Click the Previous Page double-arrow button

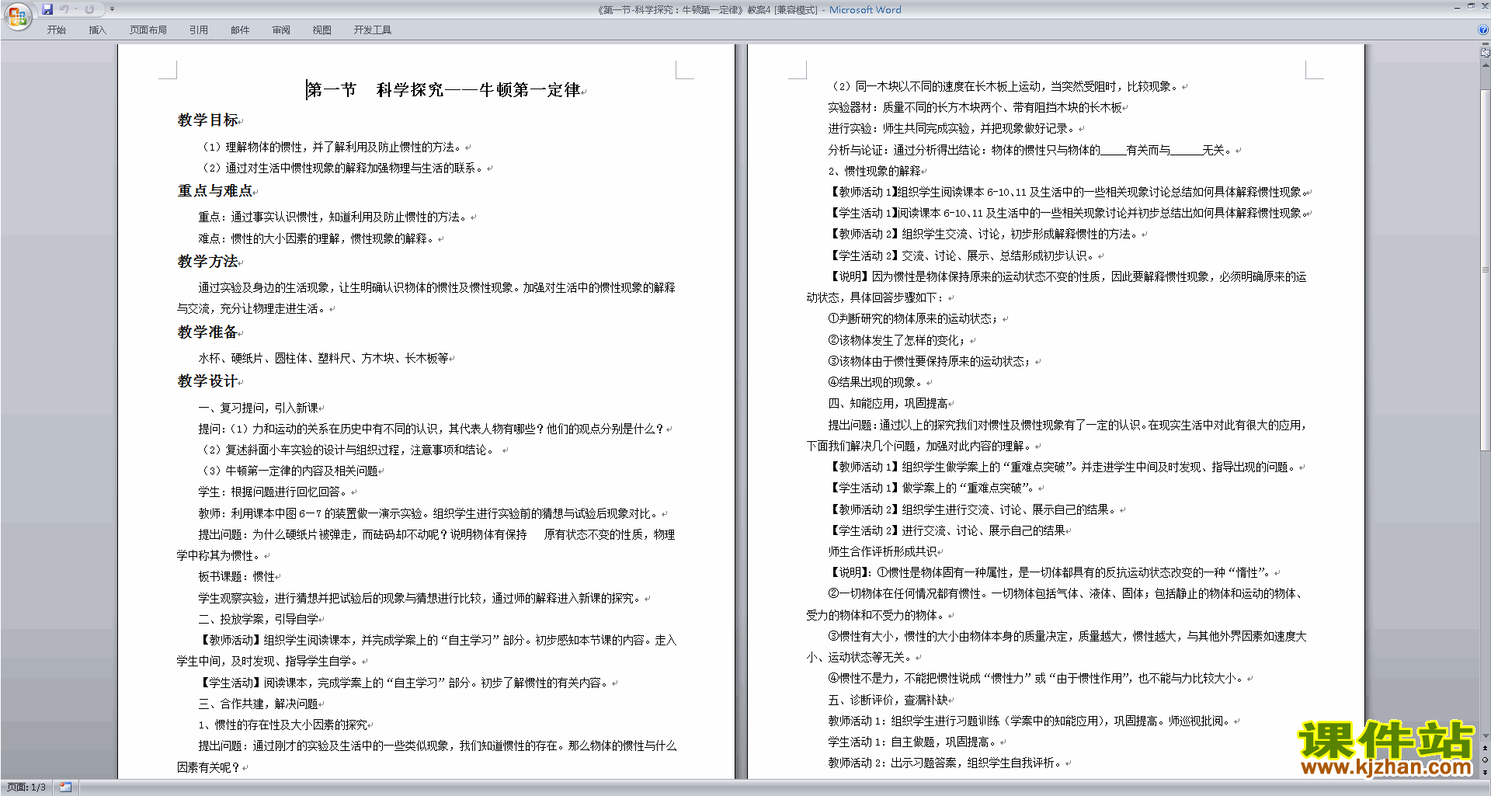coord(1486,748)
